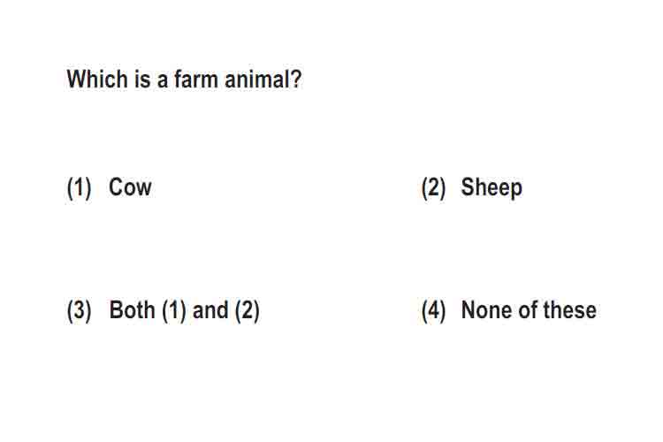Click the (1) marker before Cow
Screen dimensions: 663x442
click(x=79, y=187)
